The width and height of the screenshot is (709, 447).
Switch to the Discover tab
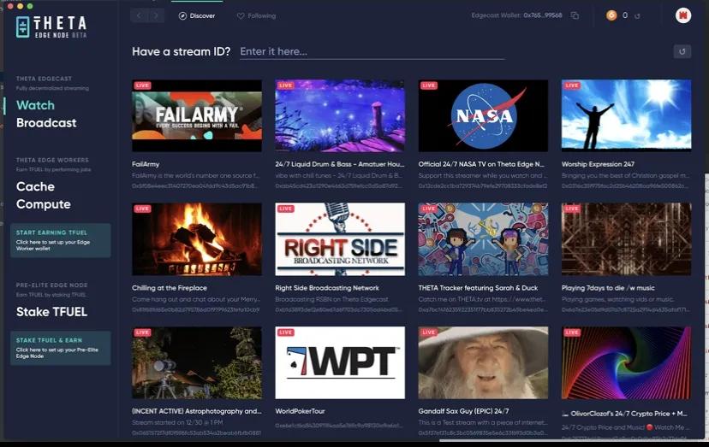click(x=197, y=15)
